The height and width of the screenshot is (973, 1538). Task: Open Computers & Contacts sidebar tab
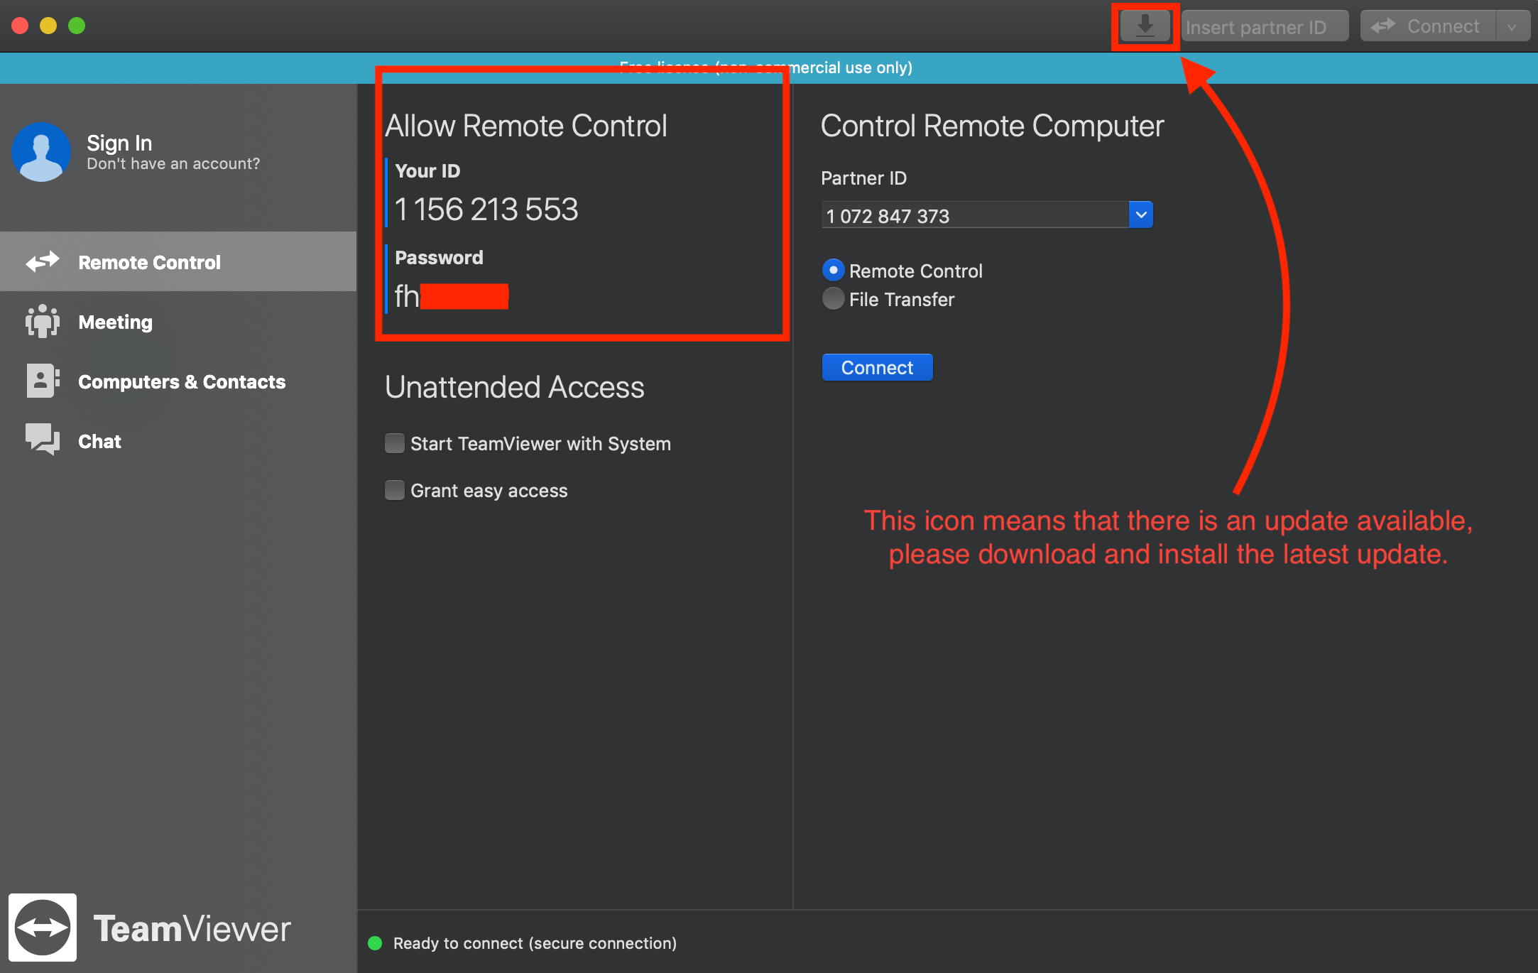[178, 381]
